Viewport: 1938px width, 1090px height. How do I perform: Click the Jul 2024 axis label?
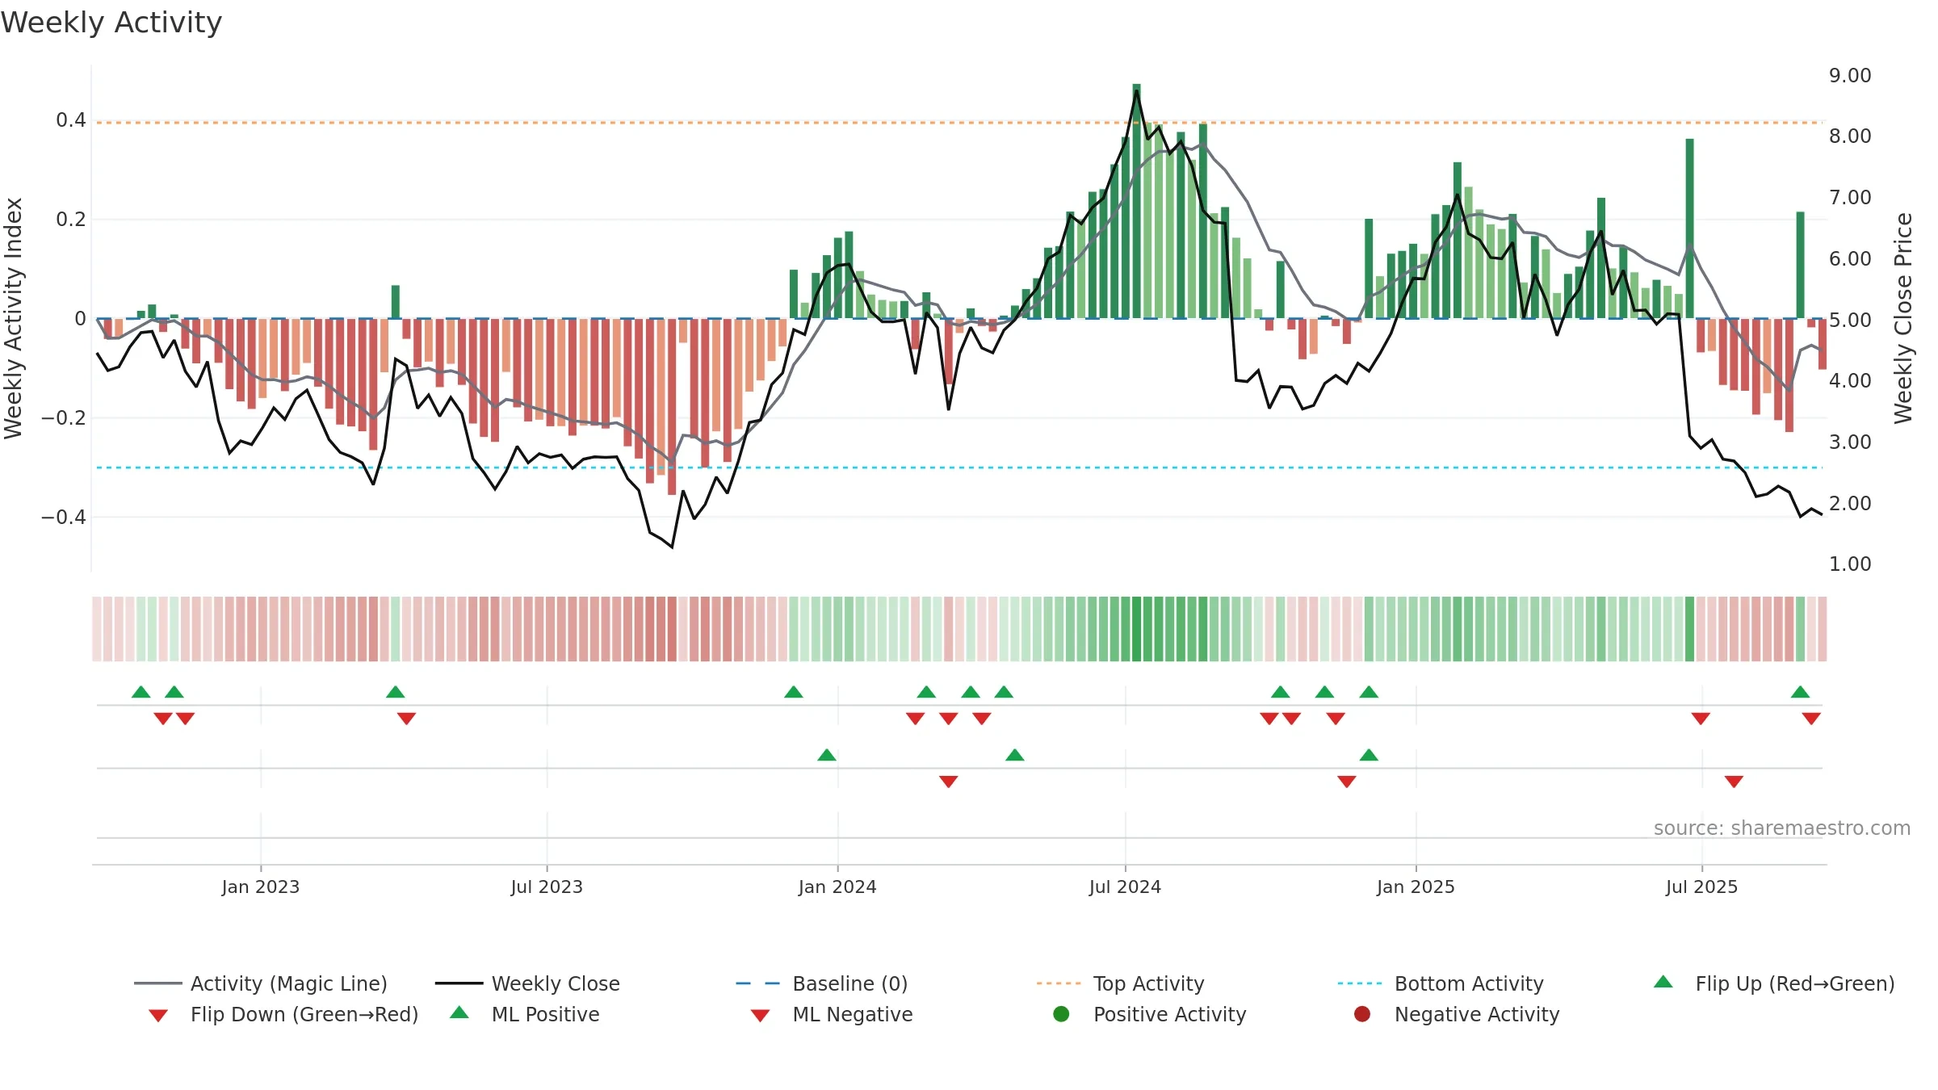pos(1125,887)
